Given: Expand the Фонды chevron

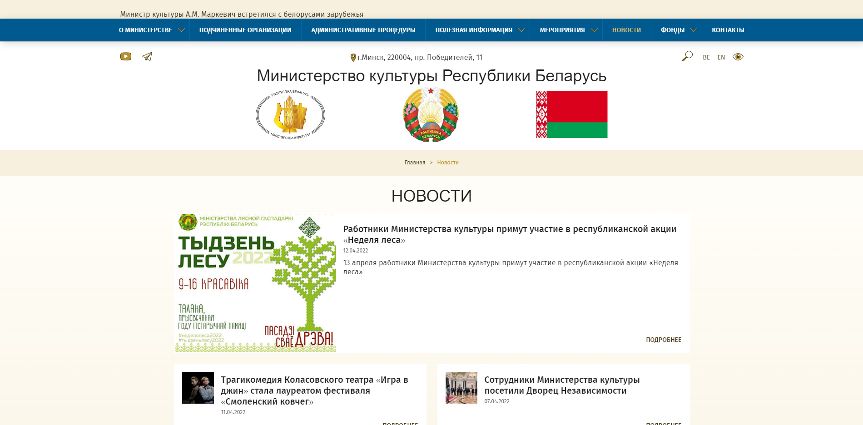Looking at the screenshot, I should pos(694,30).
